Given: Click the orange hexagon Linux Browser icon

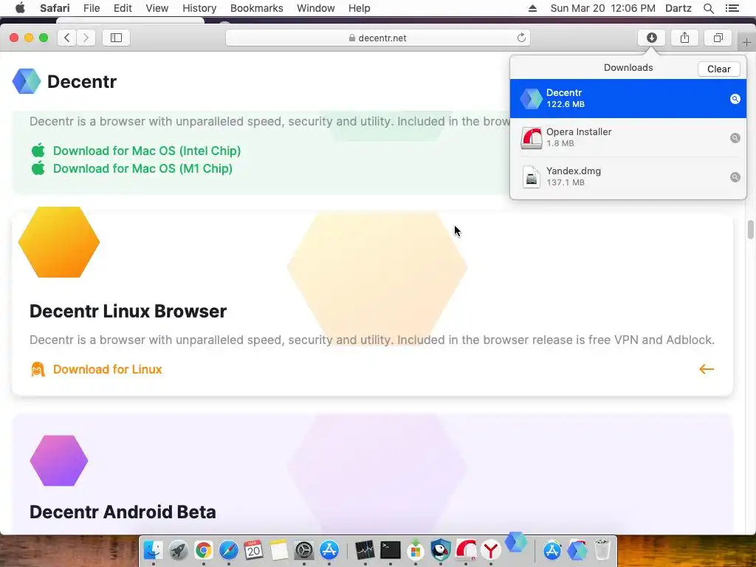Looking at the screenshot, I should click(59, 242).
